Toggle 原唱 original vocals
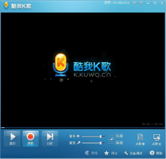This screenshot has height=159, width=166. (x=91, y=153)
